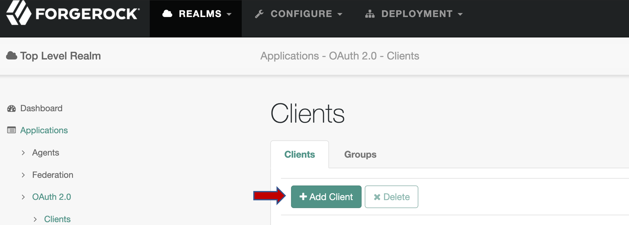Click the cloud icon beside Top Level Realm
The image size is (629, 225).
(x=12, y=56)
